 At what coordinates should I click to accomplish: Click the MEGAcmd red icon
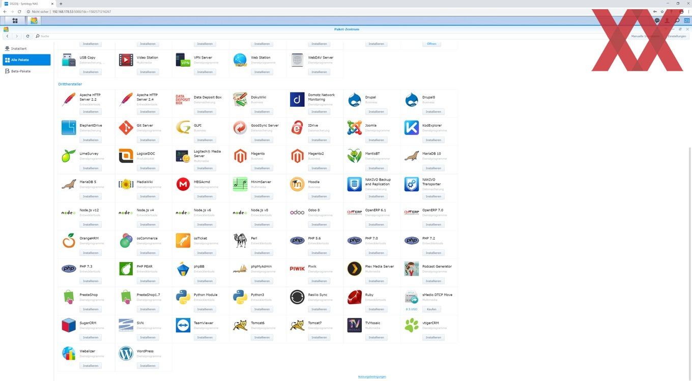click(183, 184)
